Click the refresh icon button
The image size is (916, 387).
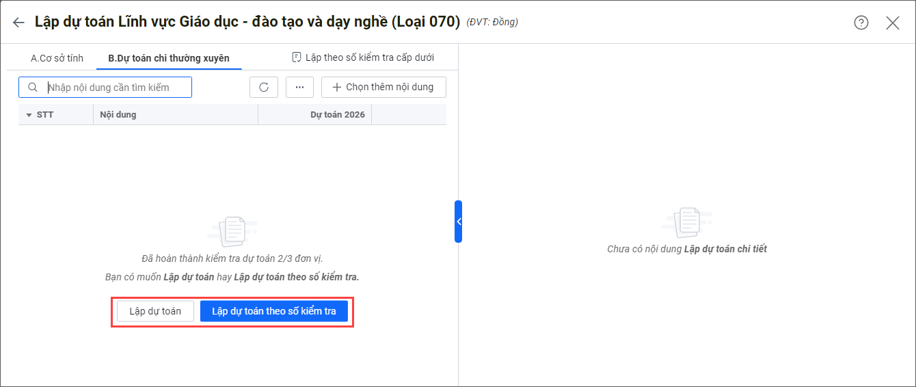point(264,88)
